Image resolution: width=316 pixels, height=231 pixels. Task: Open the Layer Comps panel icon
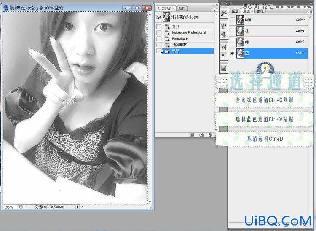(223, 69)
